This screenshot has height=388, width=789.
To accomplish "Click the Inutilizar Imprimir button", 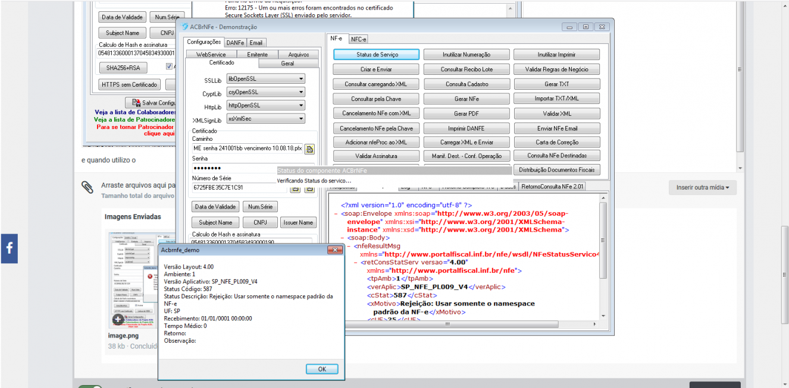I will pyautogui.click(x=557, y=55).
